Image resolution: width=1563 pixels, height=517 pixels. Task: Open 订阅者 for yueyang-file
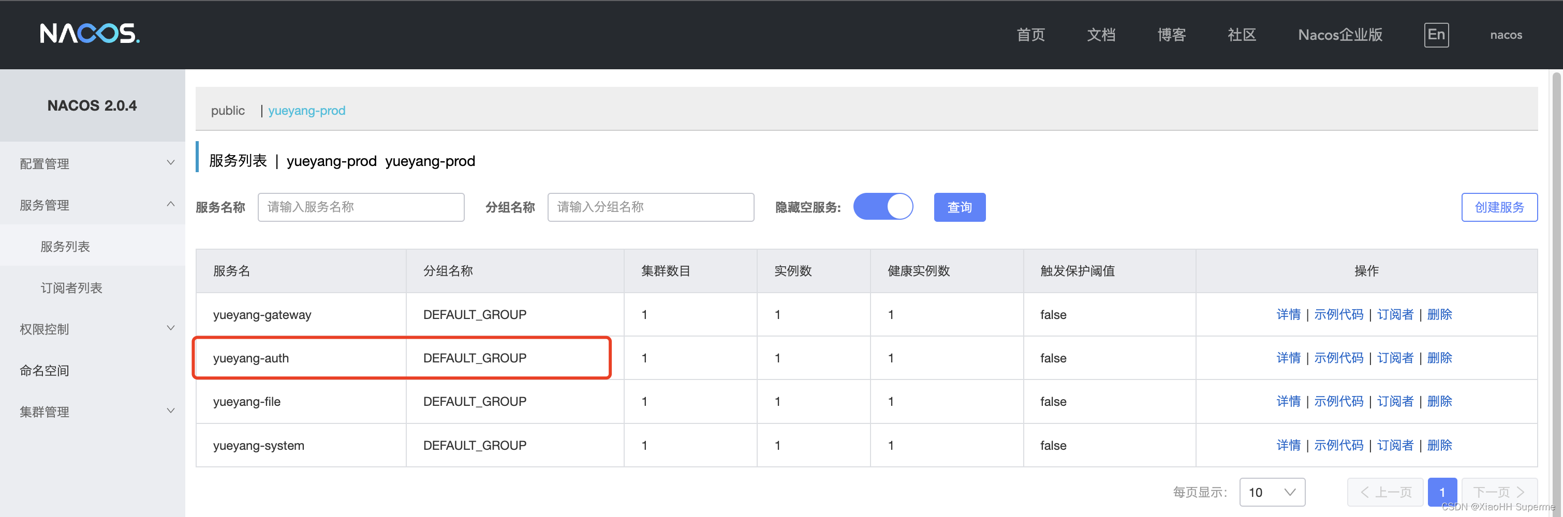coord(1395,401)
